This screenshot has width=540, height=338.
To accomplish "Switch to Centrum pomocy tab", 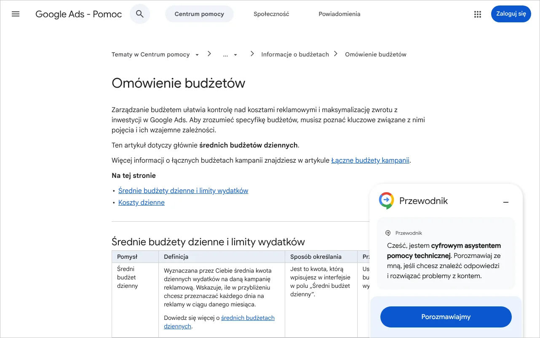I will tap(199, 14).
